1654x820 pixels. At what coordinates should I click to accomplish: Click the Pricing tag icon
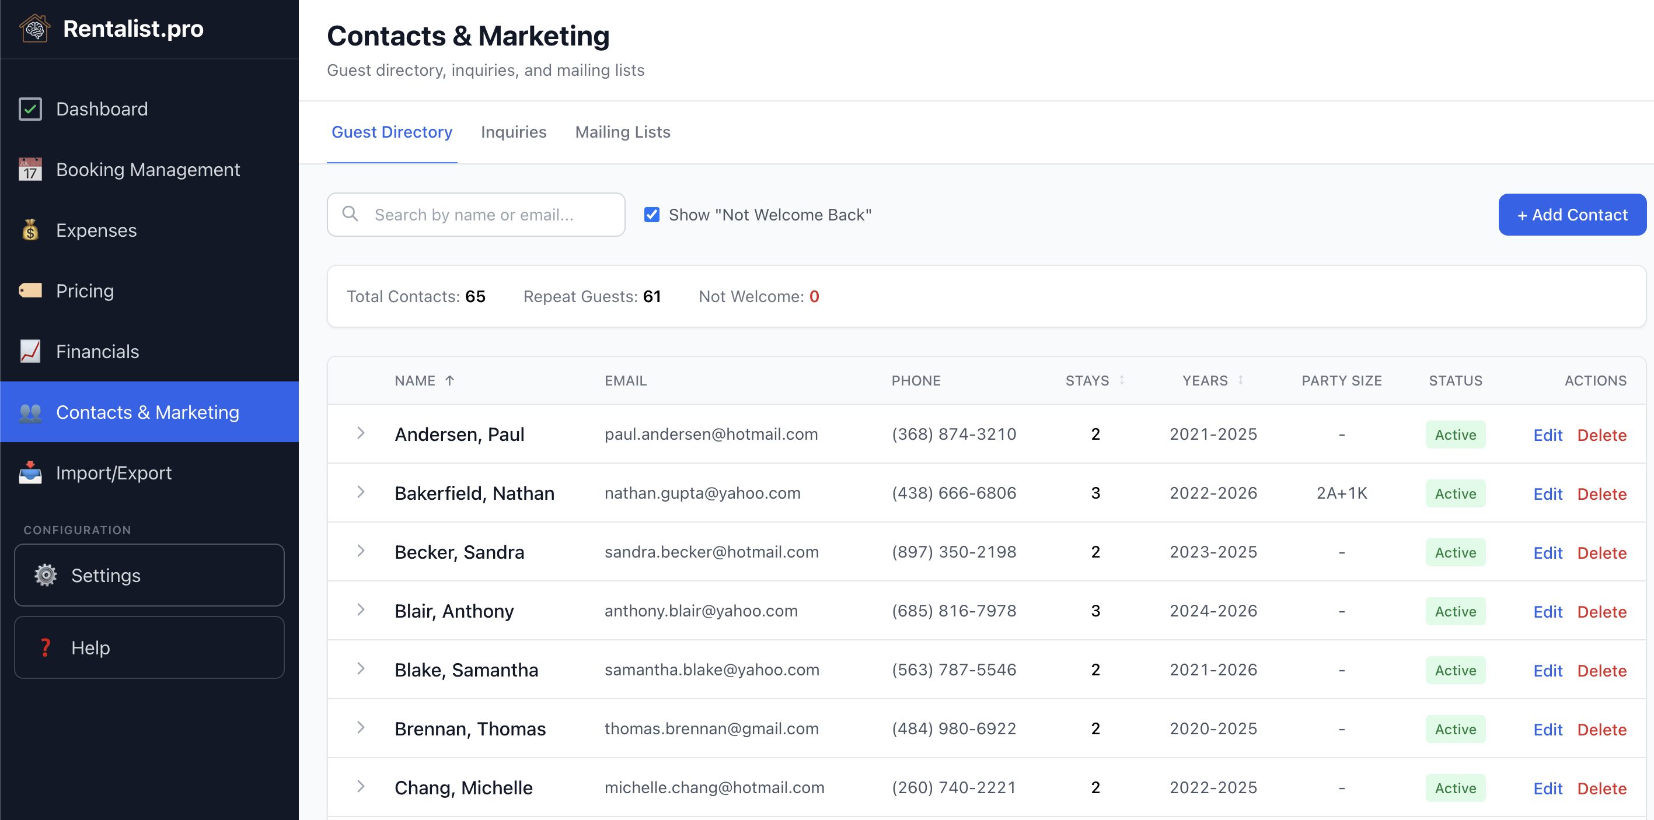(x=30, y=290)
